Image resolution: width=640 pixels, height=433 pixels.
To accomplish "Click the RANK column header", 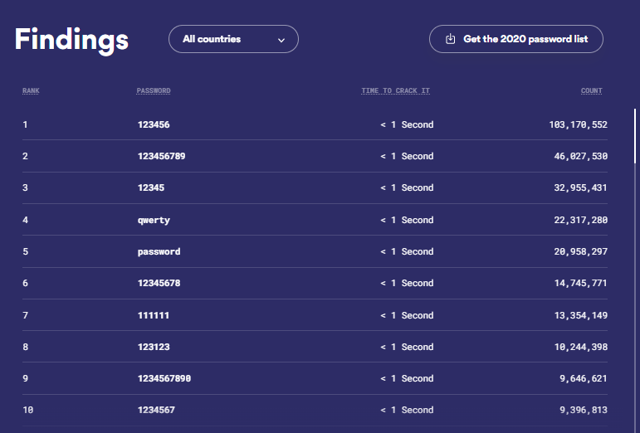I will pyautogui.click(x=31, y=90).
